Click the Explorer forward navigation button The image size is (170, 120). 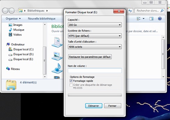pos(12,11)
